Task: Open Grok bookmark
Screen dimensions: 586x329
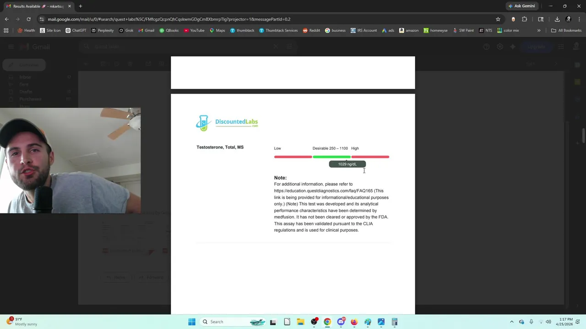Action: click(x=126, y=31)
